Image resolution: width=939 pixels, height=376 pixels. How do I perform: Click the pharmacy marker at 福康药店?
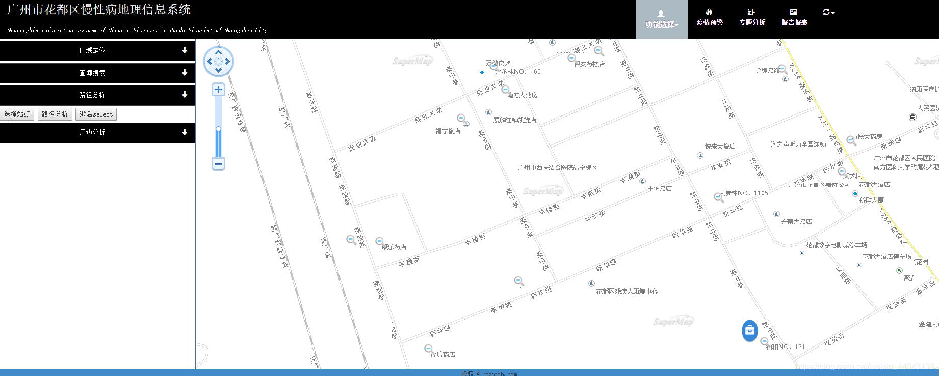(x=428, y=349)
